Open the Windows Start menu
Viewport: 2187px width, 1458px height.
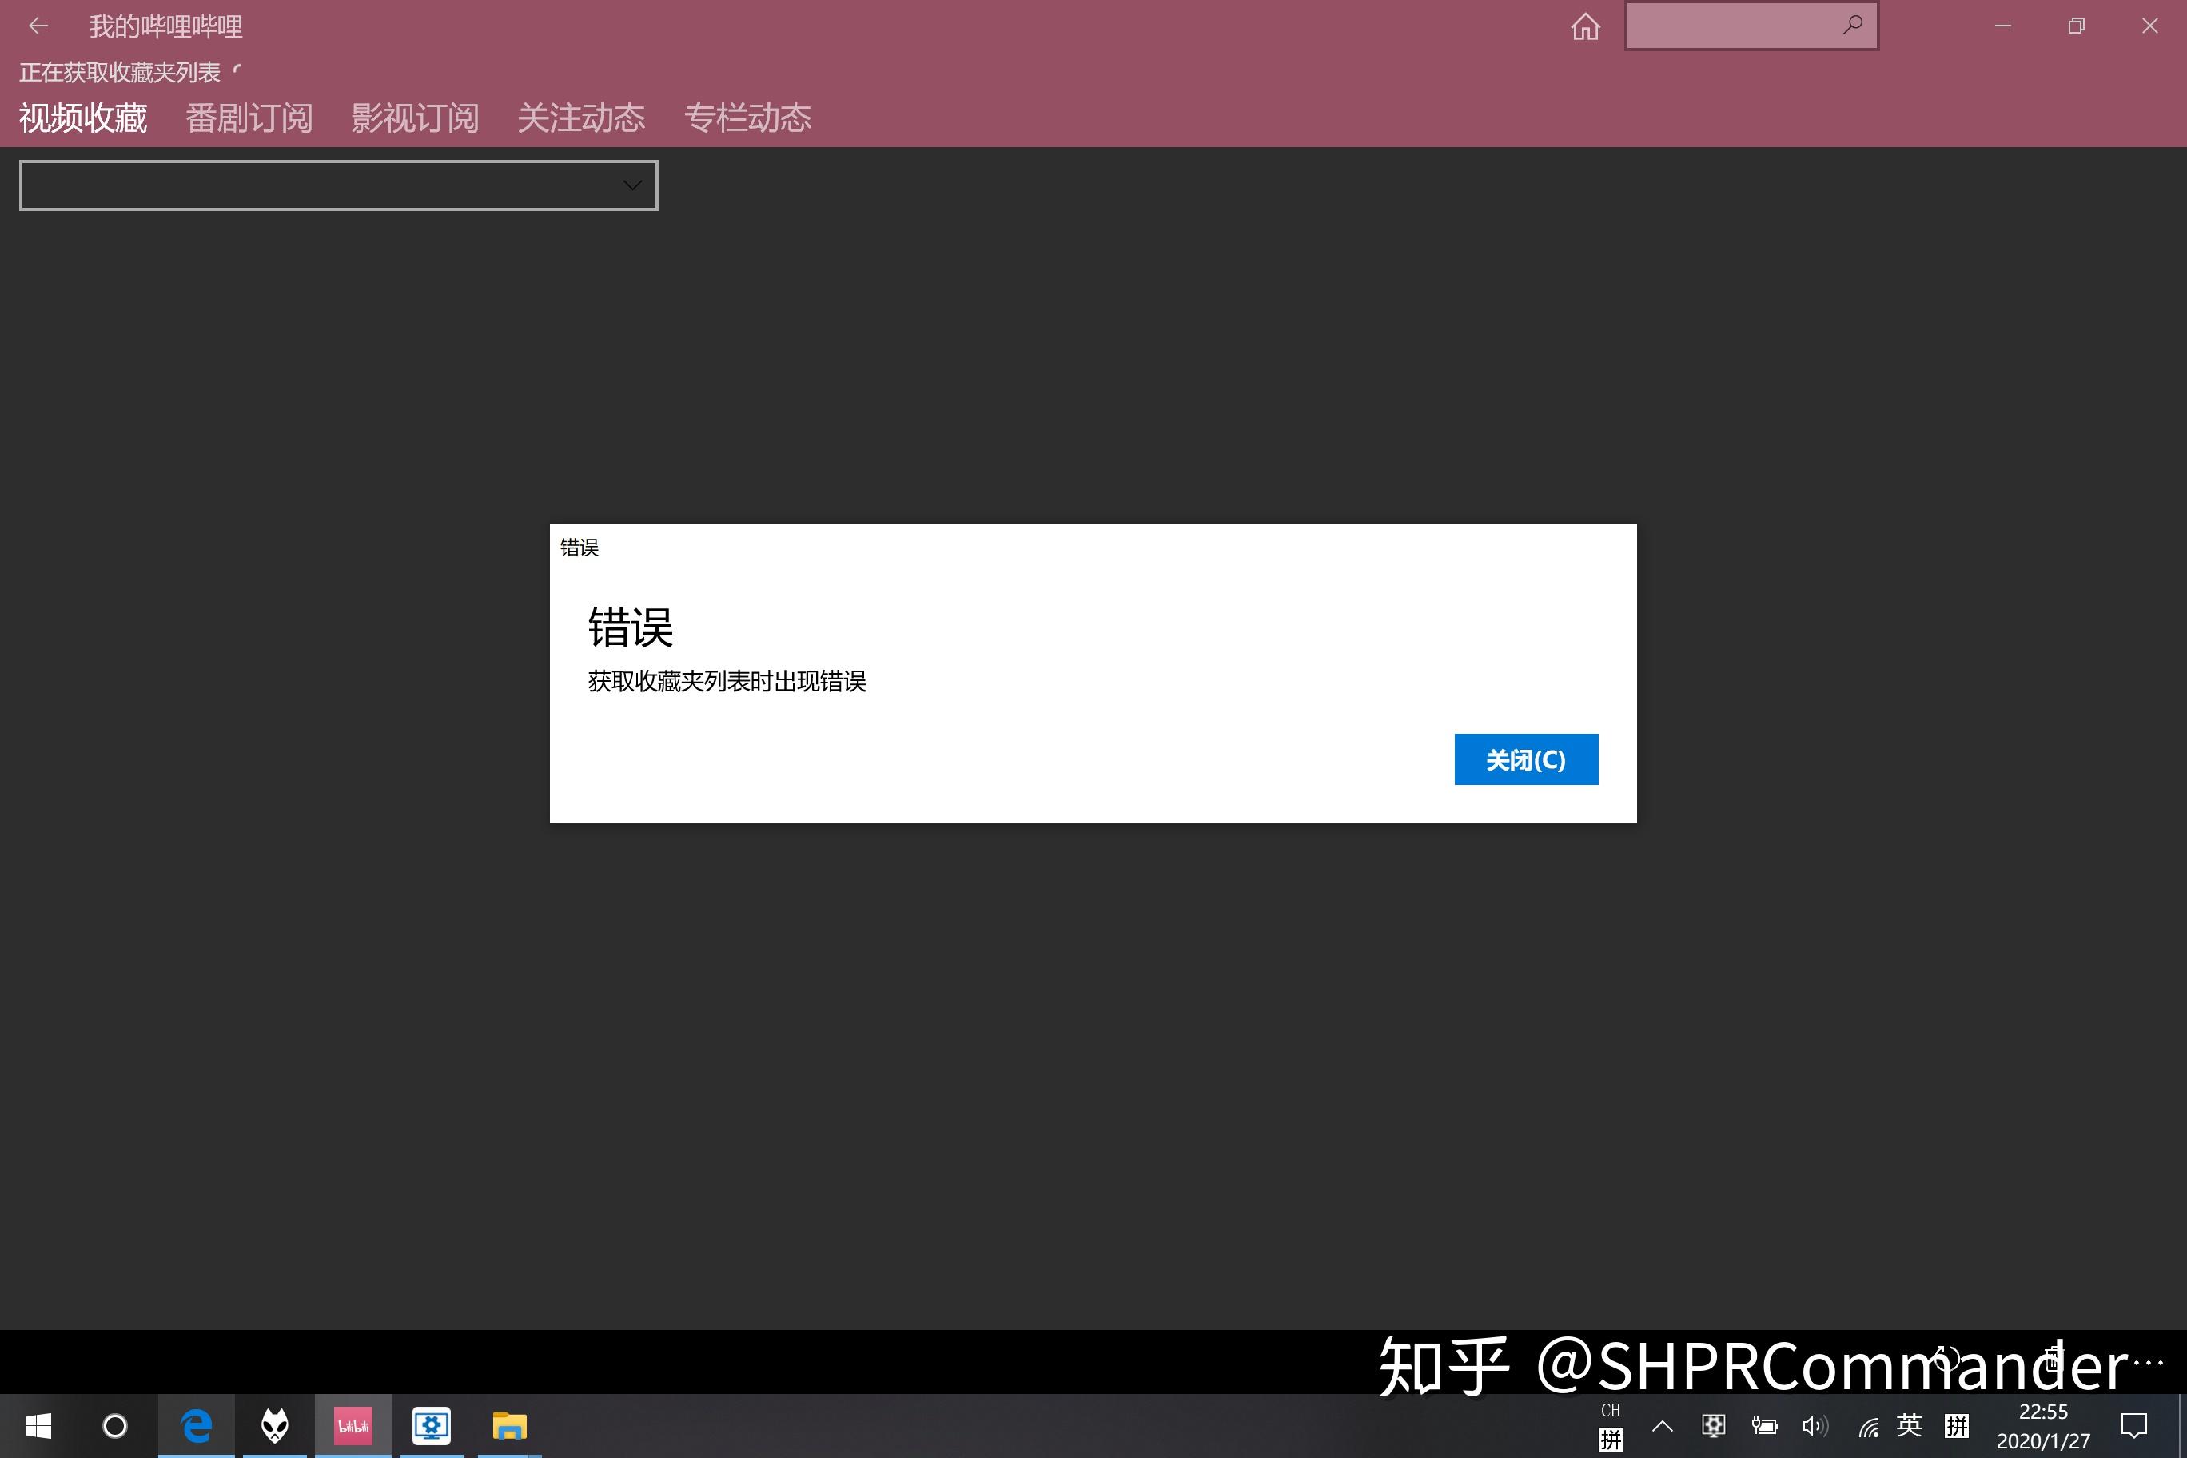(x=38, y=1425)
